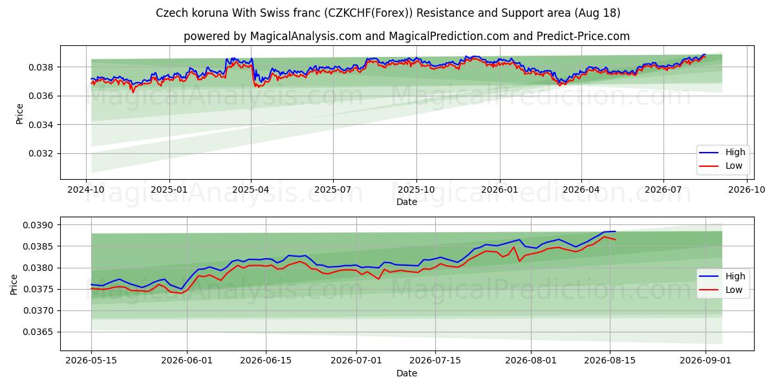This screenshot has height=388, width=776.
Task: Click the top chart 'Price' axis label
Action: click(19, 113)
